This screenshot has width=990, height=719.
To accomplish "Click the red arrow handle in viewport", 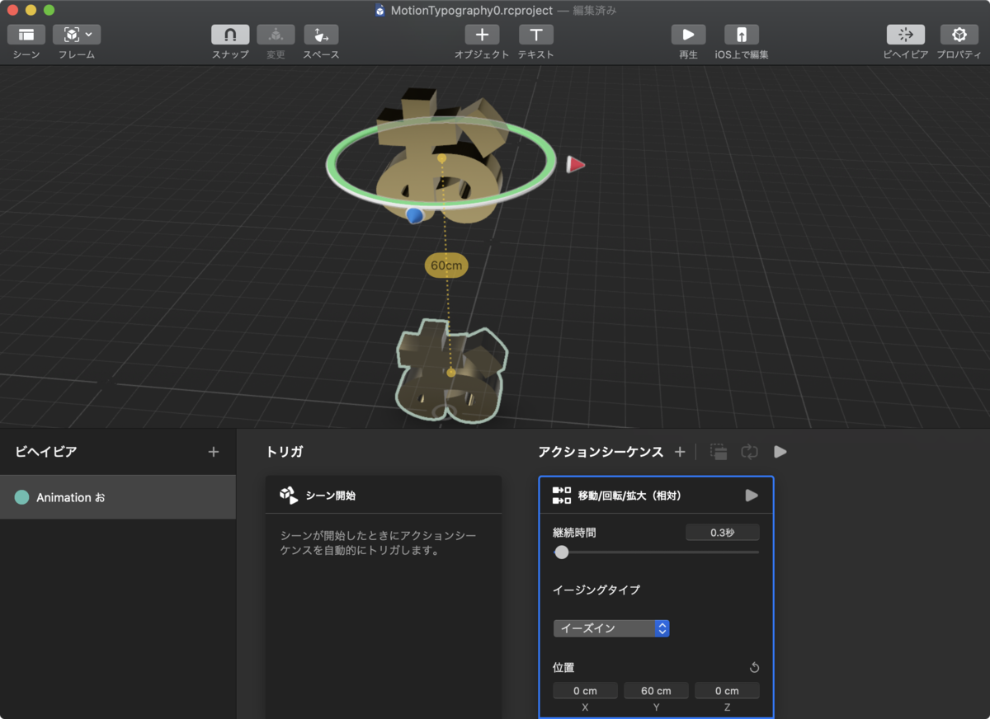I will click(576, 165).
